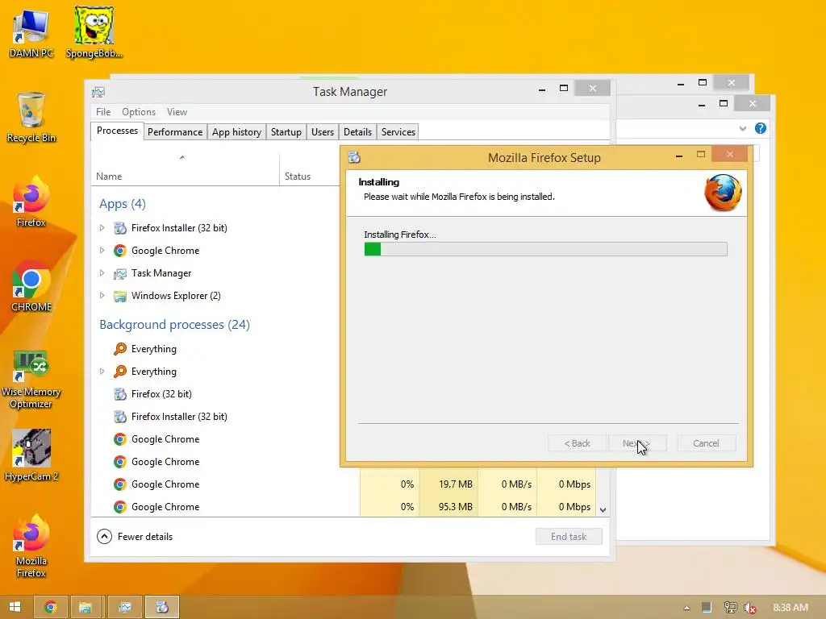Switch to the Performance tab

pyautogui.click(x=175, y=132)
